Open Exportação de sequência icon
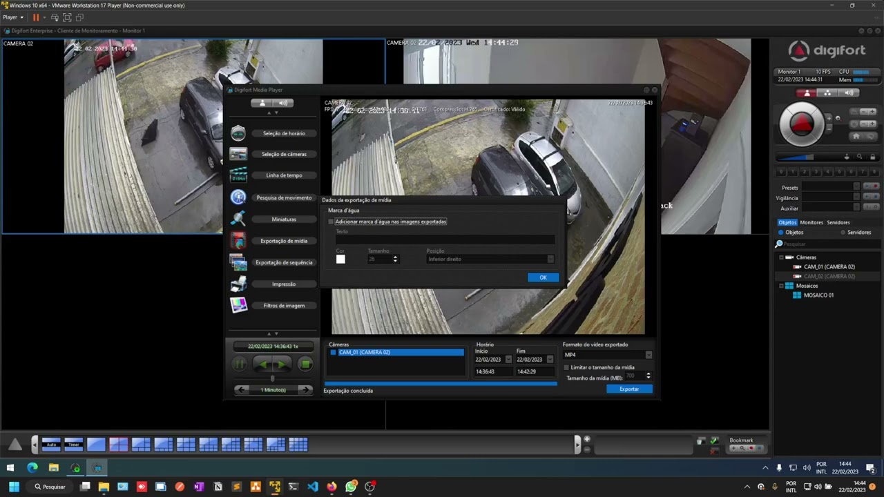Viewport: 884px width, 497px height. point(238,262)
